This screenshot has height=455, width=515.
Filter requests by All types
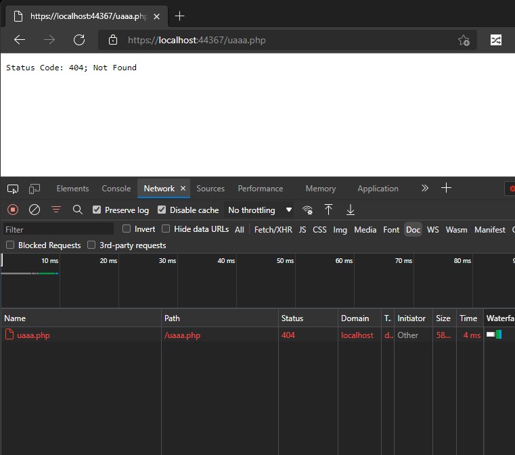click(x=240, y=230)
